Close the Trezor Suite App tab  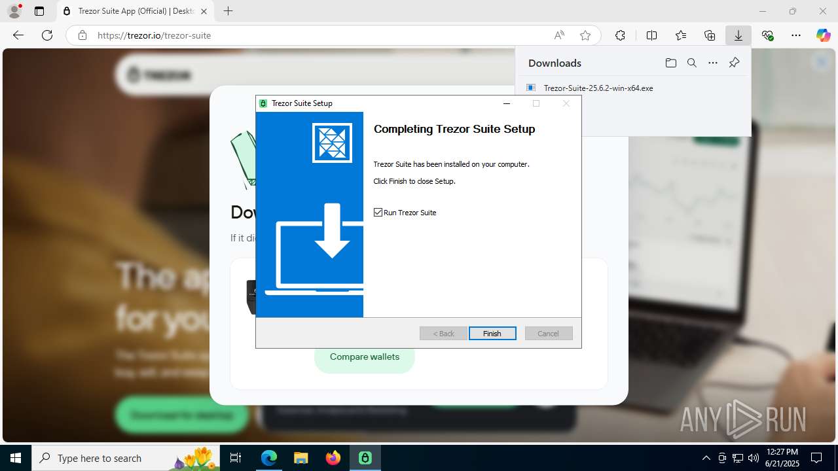(204, 11)
